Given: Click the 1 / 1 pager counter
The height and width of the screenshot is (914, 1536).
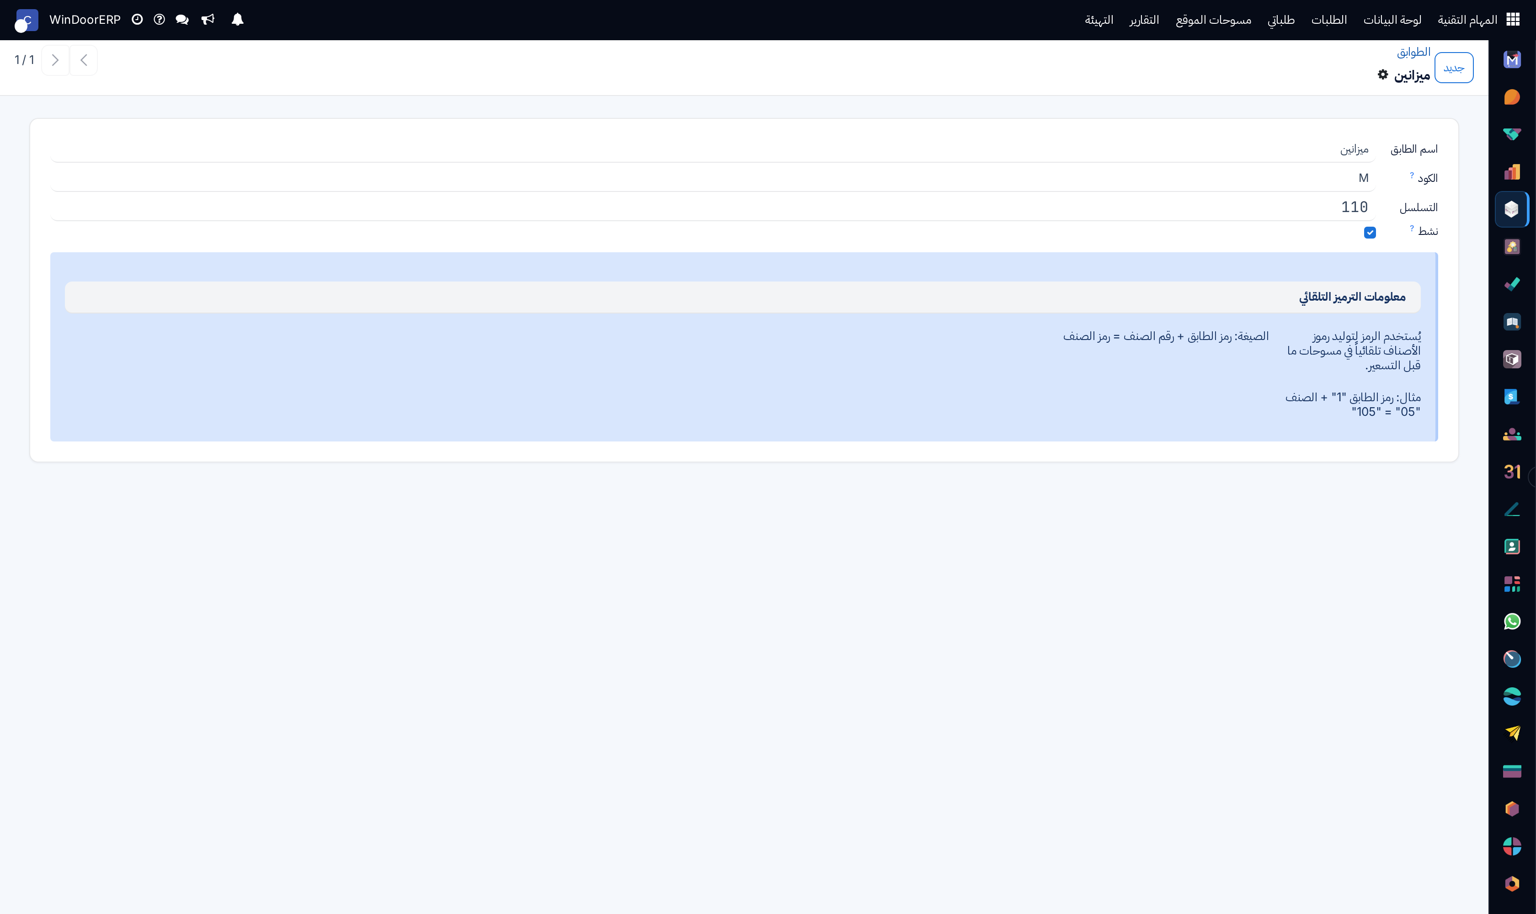Looking at the screenshot, I should click(x=25, y=60).
